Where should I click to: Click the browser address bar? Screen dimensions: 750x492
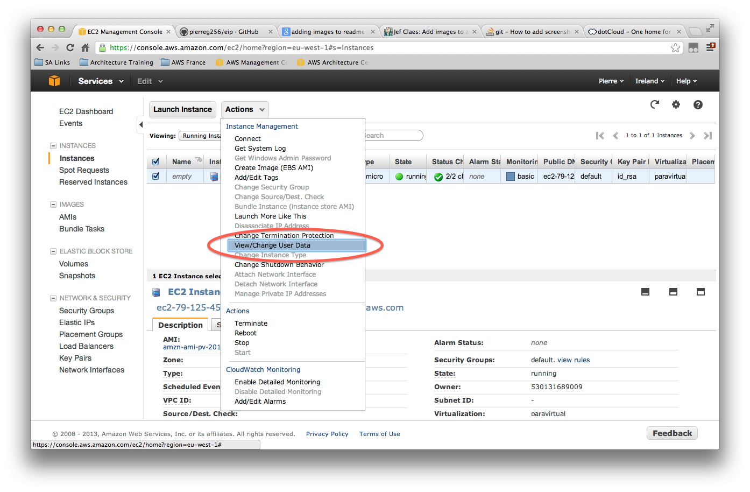pos(387,48)
